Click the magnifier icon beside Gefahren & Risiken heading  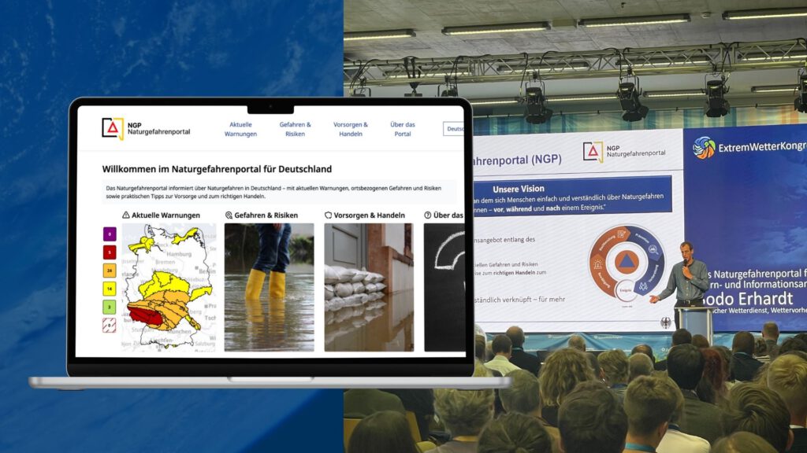229,215
